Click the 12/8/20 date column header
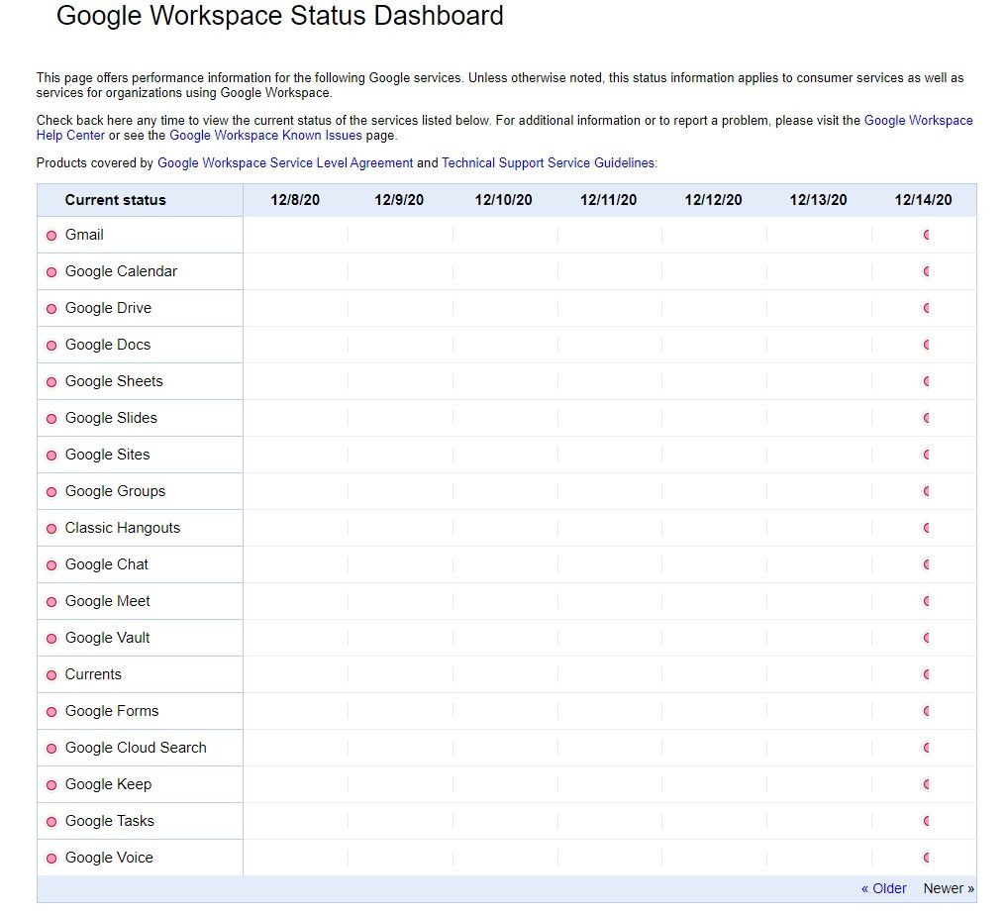Image resolution: width=1007 pixels, height=915 pixels. point(295,200)
